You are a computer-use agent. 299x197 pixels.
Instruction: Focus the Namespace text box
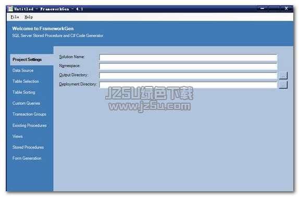pyautogui.click(x=188, y=66)
